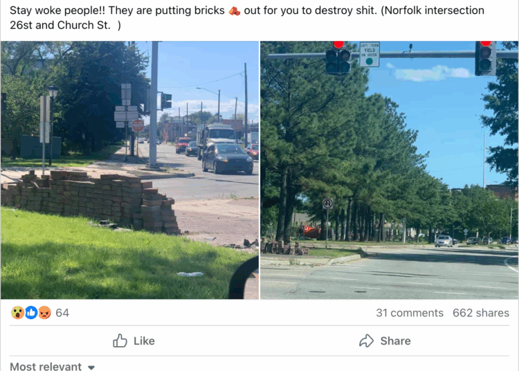View the 662 shares list
Screen dimensions: 519x371
click(x=481, y=313)
